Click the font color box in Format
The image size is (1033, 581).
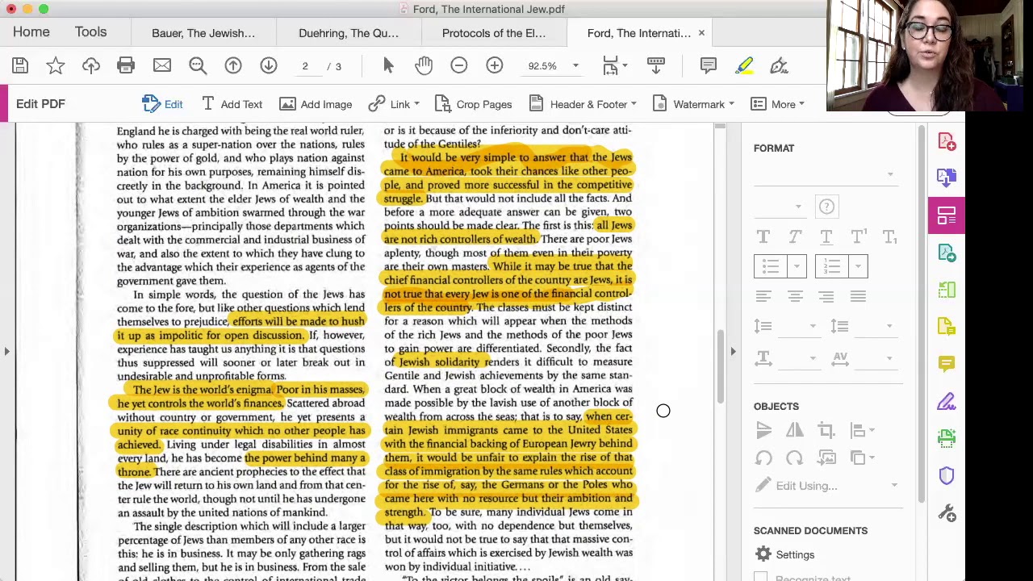point(826,207)
